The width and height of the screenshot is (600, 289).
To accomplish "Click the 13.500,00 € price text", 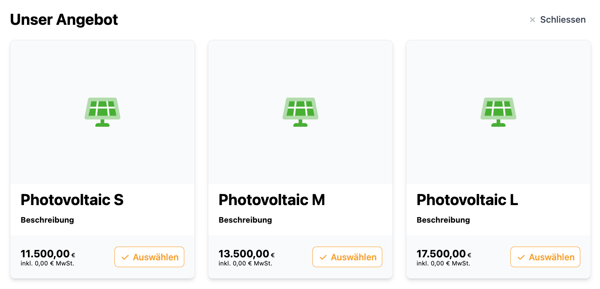I will [246, 254].
